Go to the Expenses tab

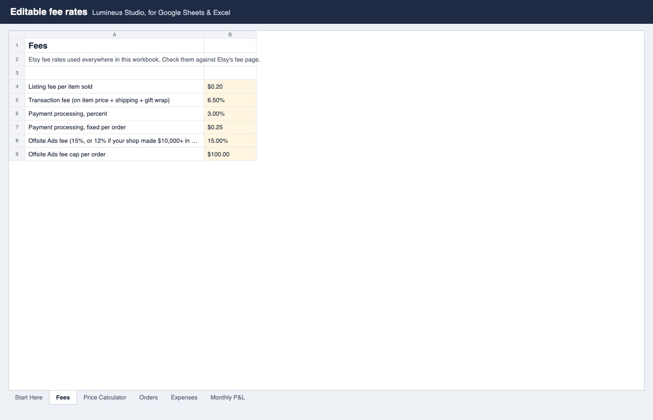(184, 398)
